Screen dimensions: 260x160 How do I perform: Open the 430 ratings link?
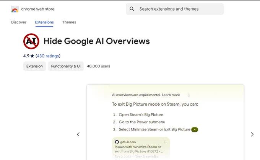pos(48,56)
